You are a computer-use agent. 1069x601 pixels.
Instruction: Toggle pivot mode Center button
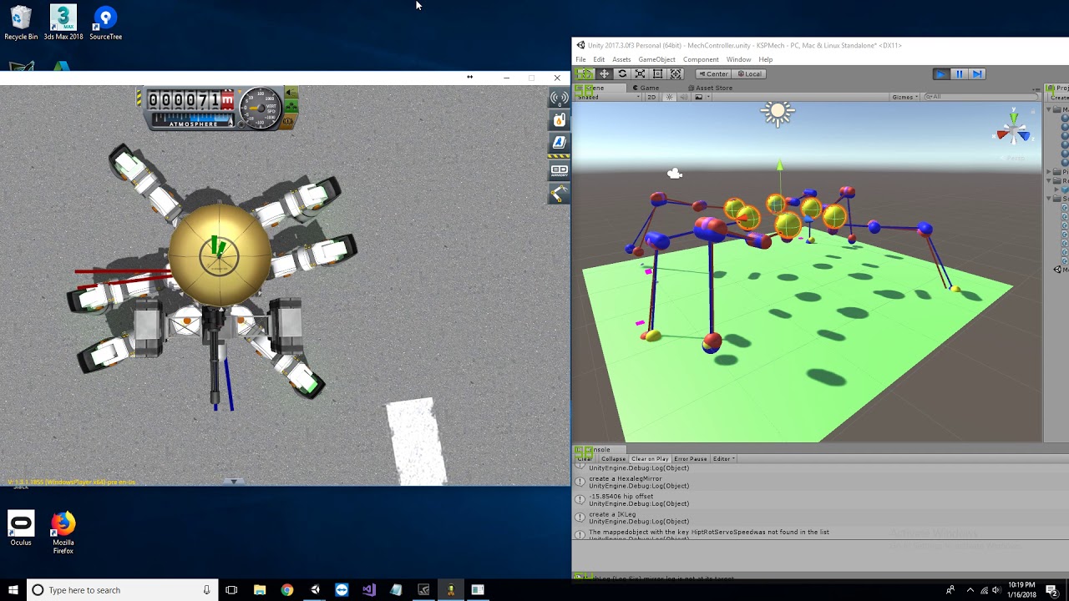pyautogui.click(x=713, y=73)
